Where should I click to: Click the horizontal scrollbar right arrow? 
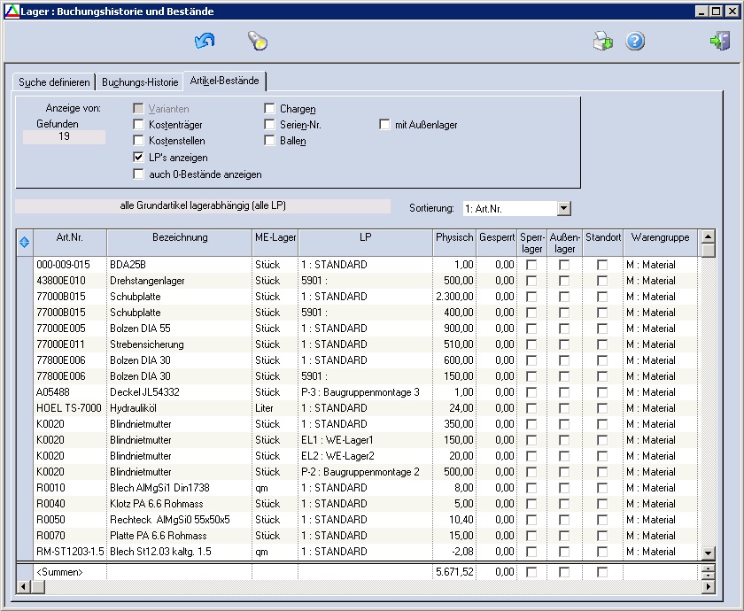(x=707, y=587)
